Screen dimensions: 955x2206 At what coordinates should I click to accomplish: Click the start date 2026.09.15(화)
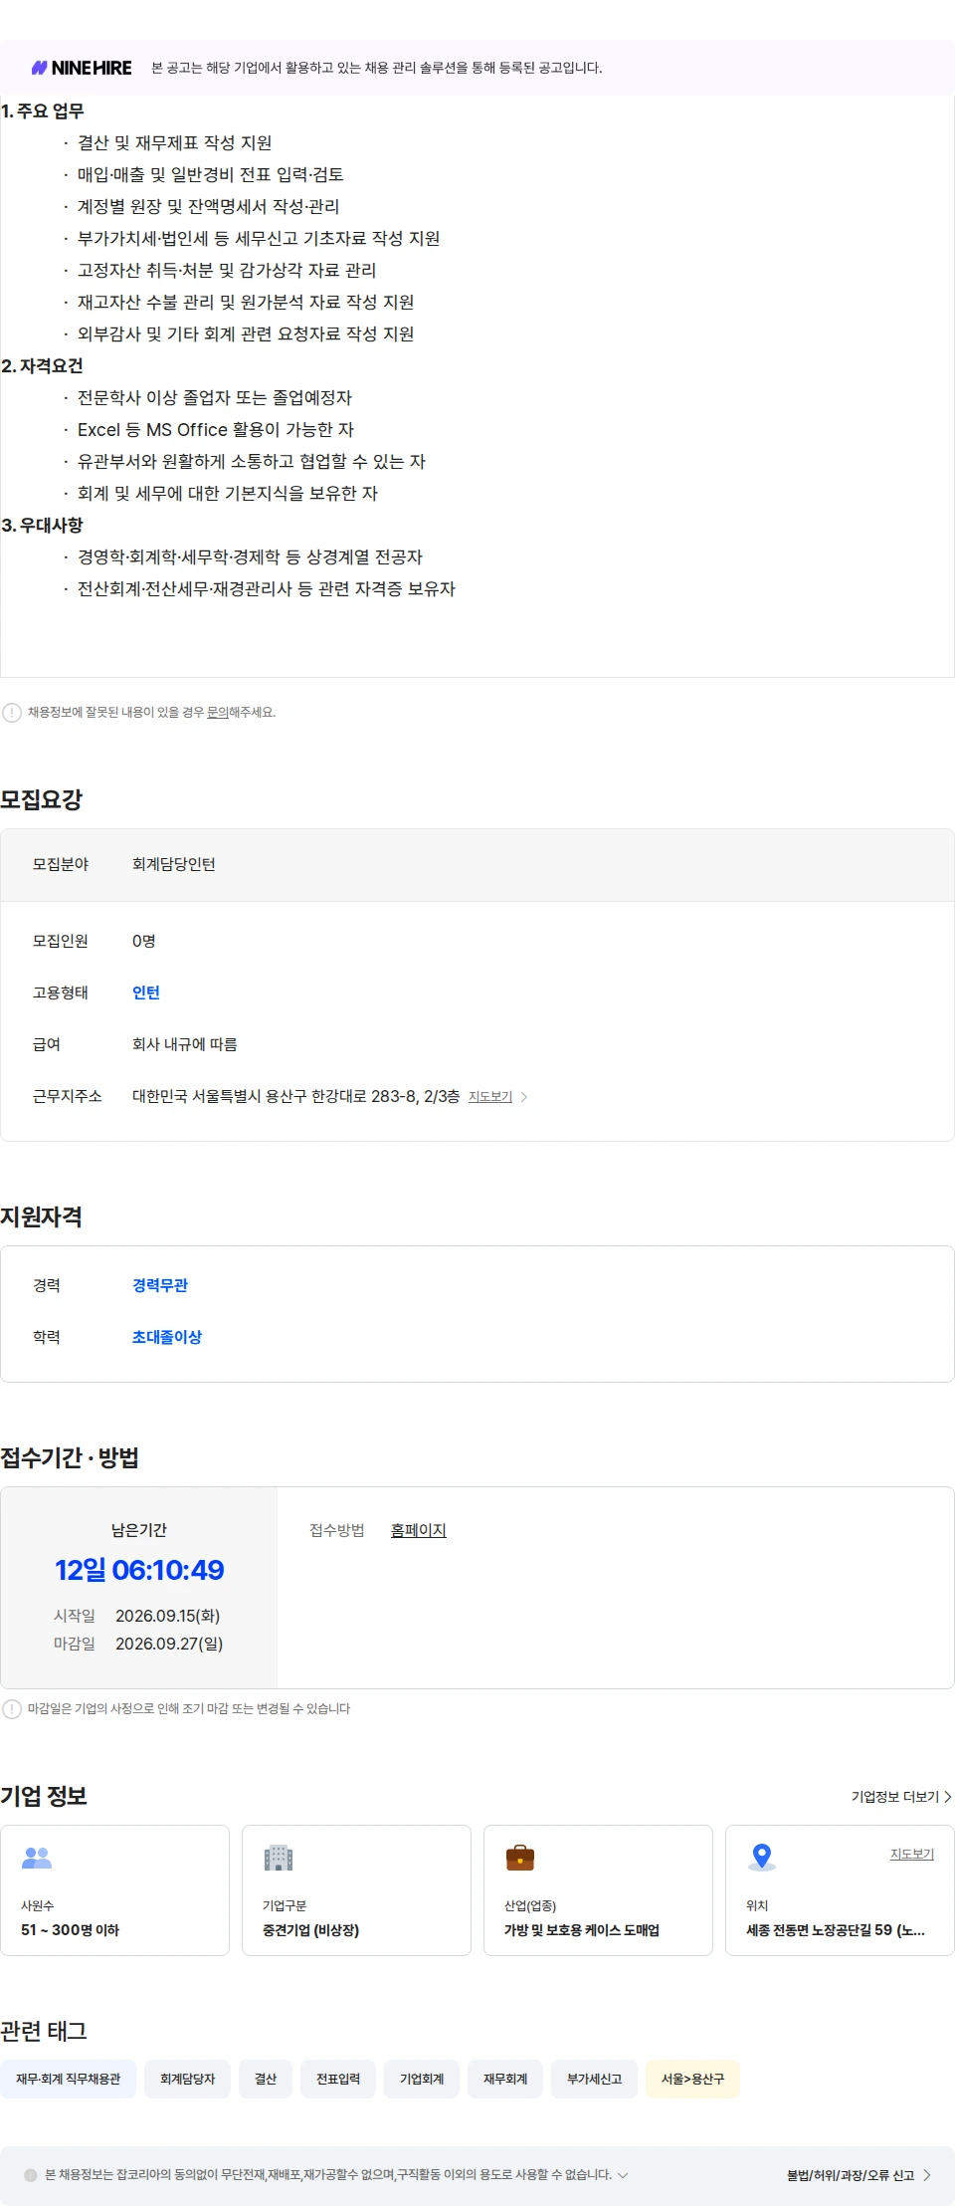click(167, 1616)
